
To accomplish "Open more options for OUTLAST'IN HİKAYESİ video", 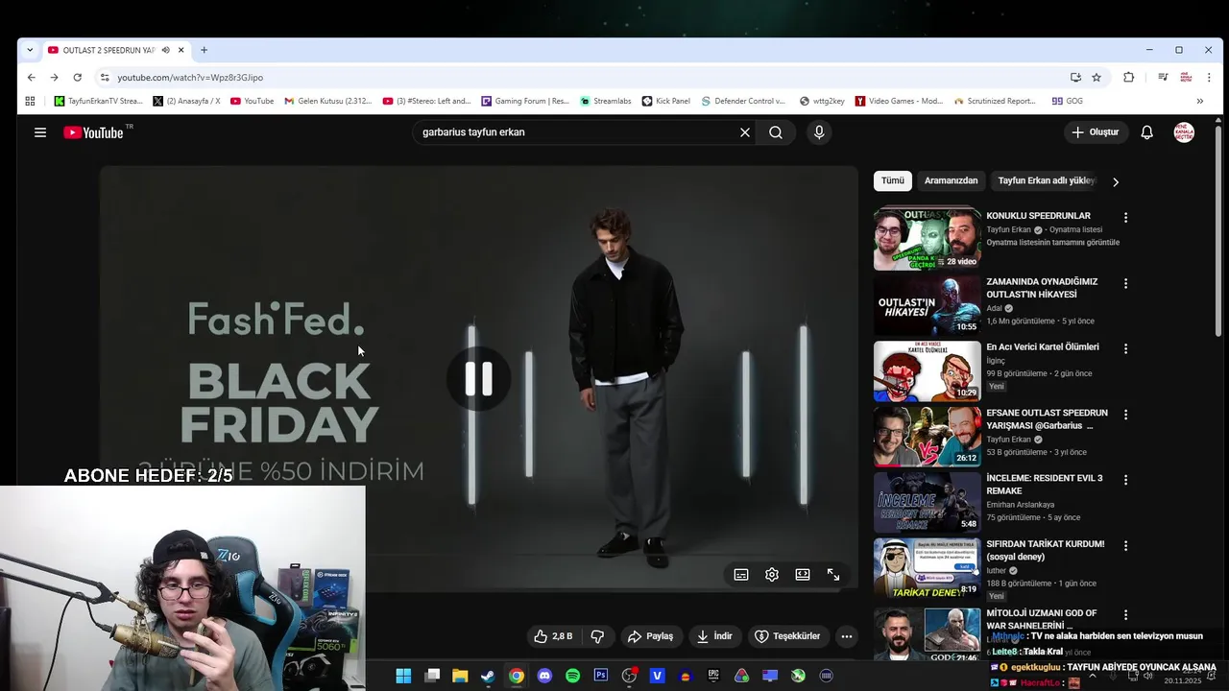I will click(x=1125, y=284).
